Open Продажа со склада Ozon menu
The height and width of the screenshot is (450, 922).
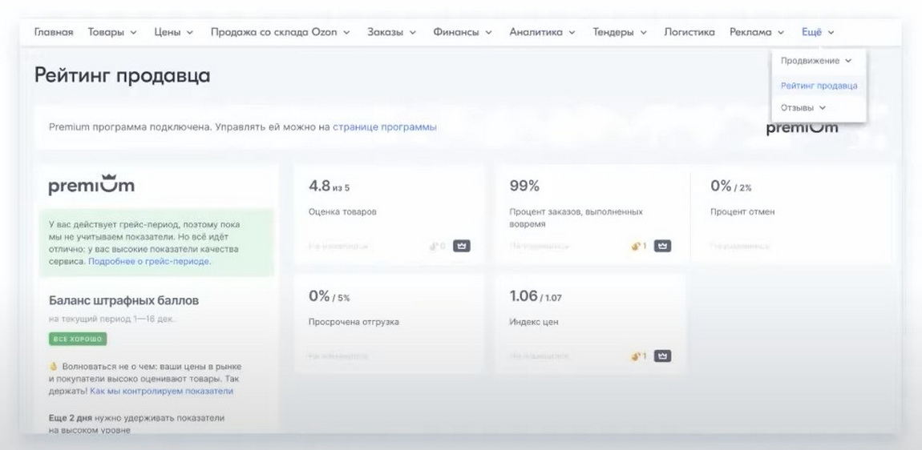(280, 32)
